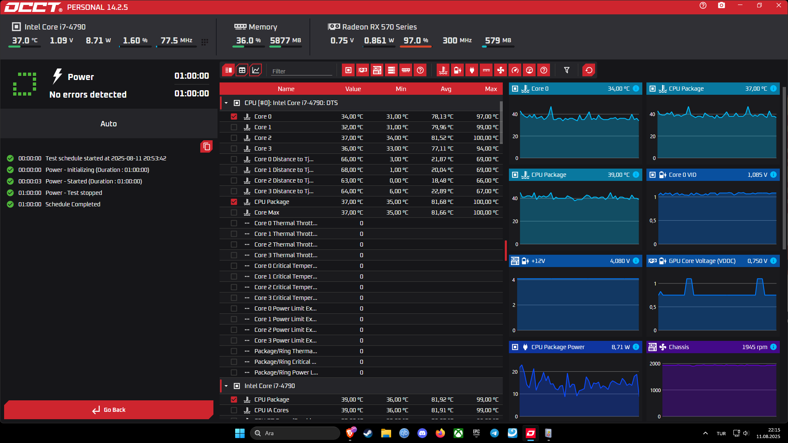Open Discord from the taskbar
Image resolution: width=788 pixels, height=443 pixels.
tap(422, 433)
